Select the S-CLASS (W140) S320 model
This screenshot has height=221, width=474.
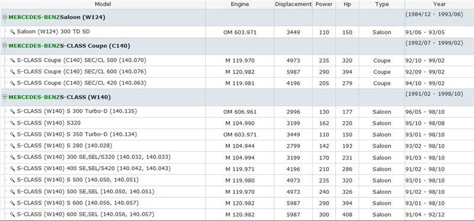[x=49, y=123]
